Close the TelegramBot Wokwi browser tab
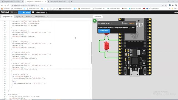178x100 pixels. point(45,2)
